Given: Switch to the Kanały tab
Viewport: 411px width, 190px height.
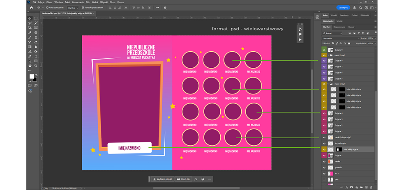Looking at the screenshot, I should coord(351,27).
